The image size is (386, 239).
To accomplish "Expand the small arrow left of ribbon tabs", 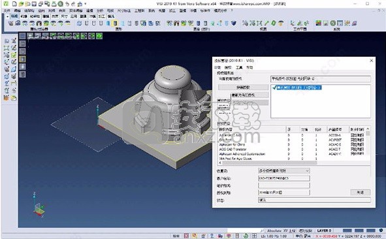I will [x=7, y=16].
